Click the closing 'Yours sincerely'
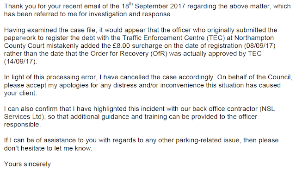Image resolution: width=296 pixels, height=171 pixels. pos(27,164)
